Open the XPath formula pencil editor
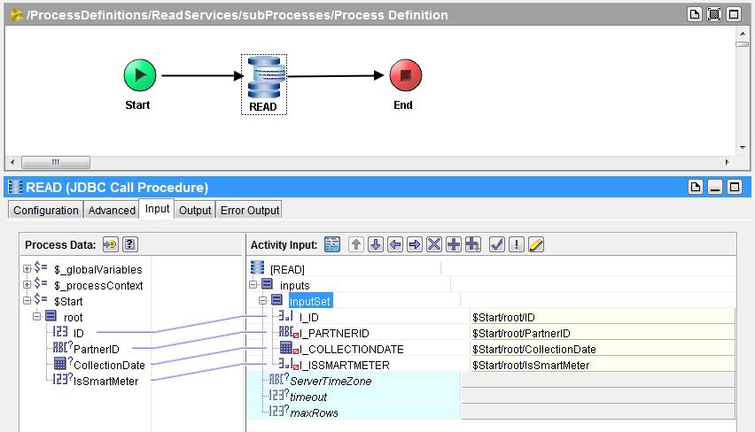Image resolution: width=755 pixels, height=432 pixels. (x=536, y=245)
